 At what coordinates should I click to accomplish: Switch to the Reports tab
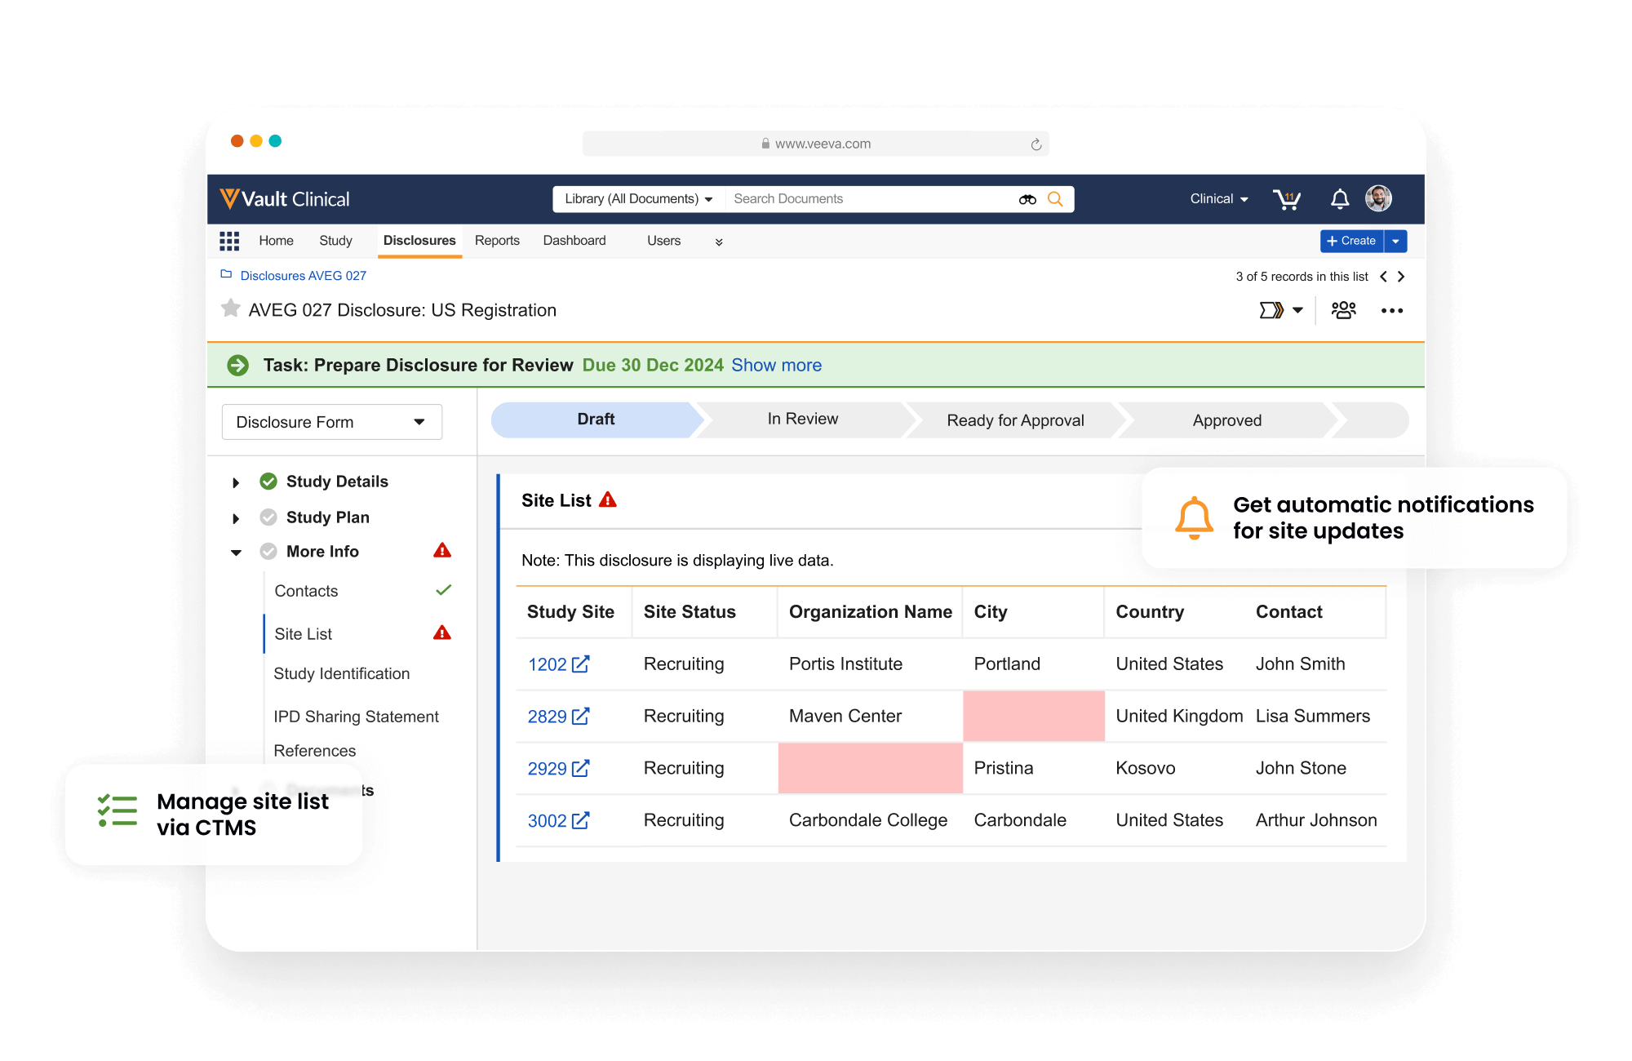click(x=497, y=241)
